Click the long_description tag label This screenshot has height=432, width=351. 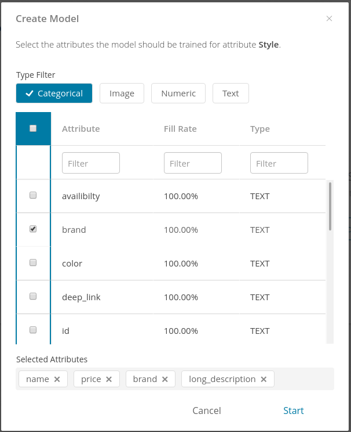222,379
